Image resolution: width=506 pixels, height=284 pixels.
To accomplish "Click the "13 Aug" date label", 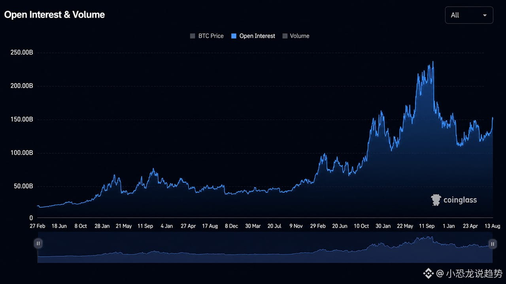I will [492, 226].
